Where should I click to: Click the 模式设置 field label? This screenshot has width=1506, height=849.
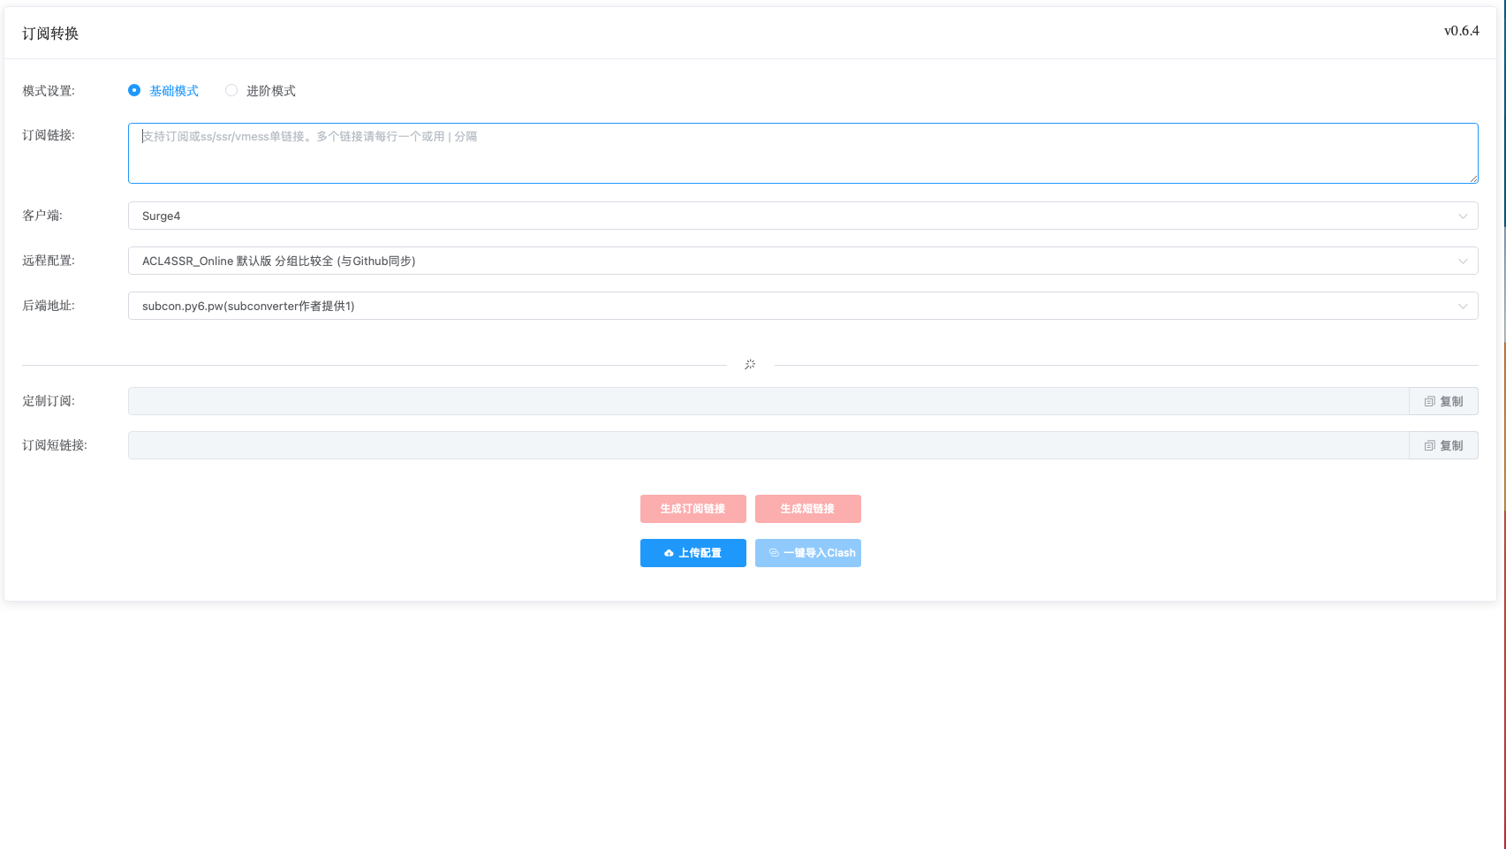[x=49, y=91]
